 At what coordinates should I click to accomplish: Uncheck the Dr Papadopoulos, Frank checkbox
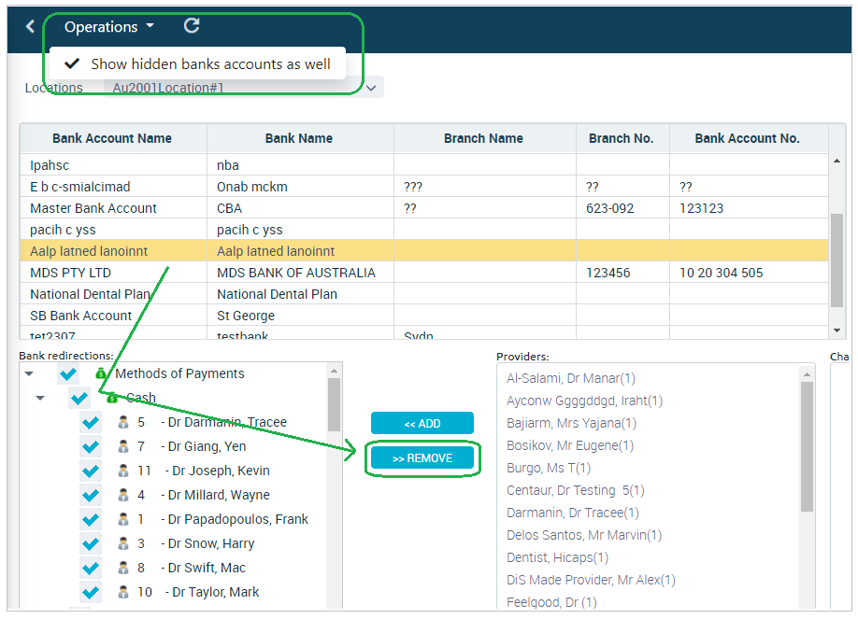pyautogui.click(x=91, y=519)
